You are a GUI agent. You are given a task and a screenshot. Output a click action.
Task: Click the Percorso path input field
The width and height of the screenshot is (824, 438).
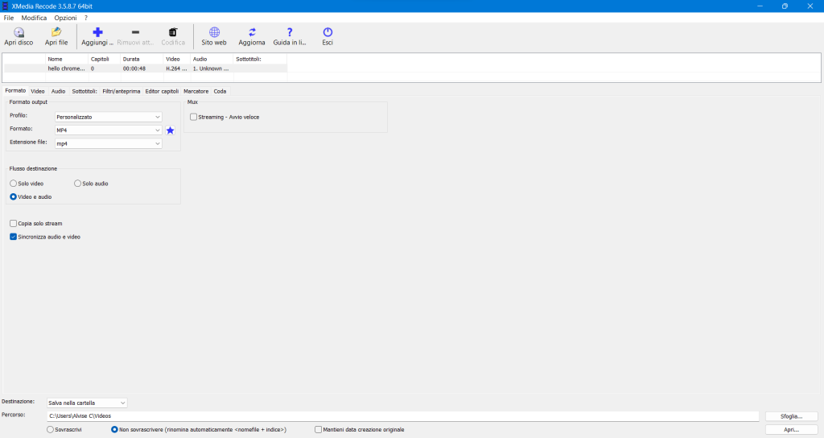tap(402, 416)
